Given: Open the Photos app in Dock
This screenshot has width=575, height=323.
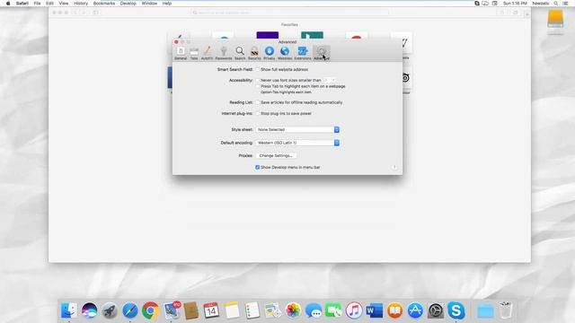Looking at the screenshot, I should click(293, 310).
